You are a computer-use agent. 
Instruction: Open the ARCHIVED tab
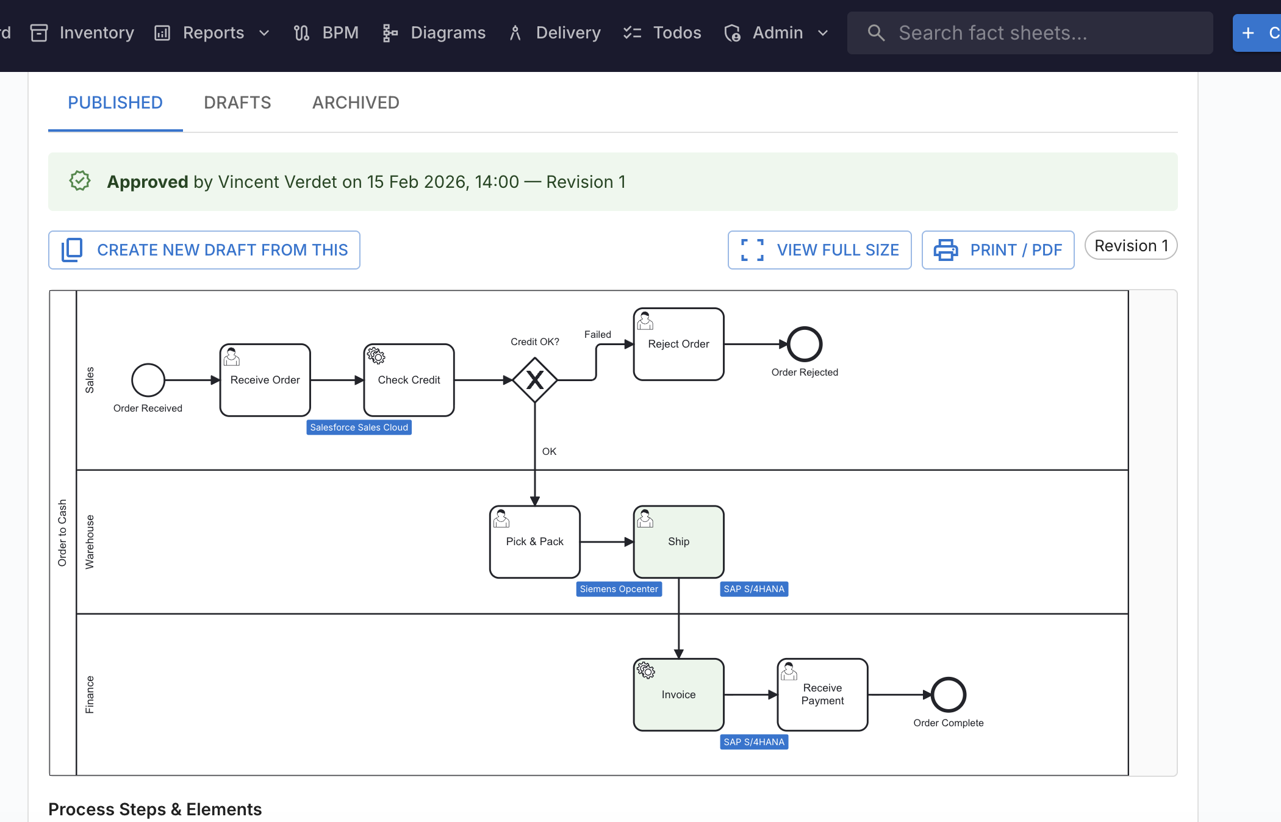point(356,102)
